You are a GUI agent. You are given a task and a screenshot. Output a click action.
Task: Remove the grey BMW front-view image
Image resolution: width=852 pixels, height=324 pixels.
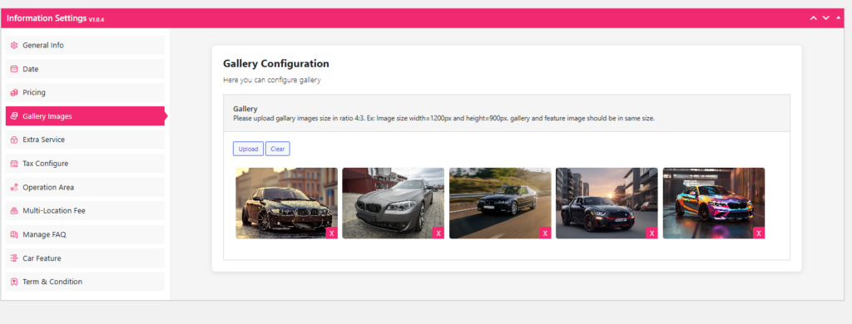pyautogui.click(x=438, y=233)
